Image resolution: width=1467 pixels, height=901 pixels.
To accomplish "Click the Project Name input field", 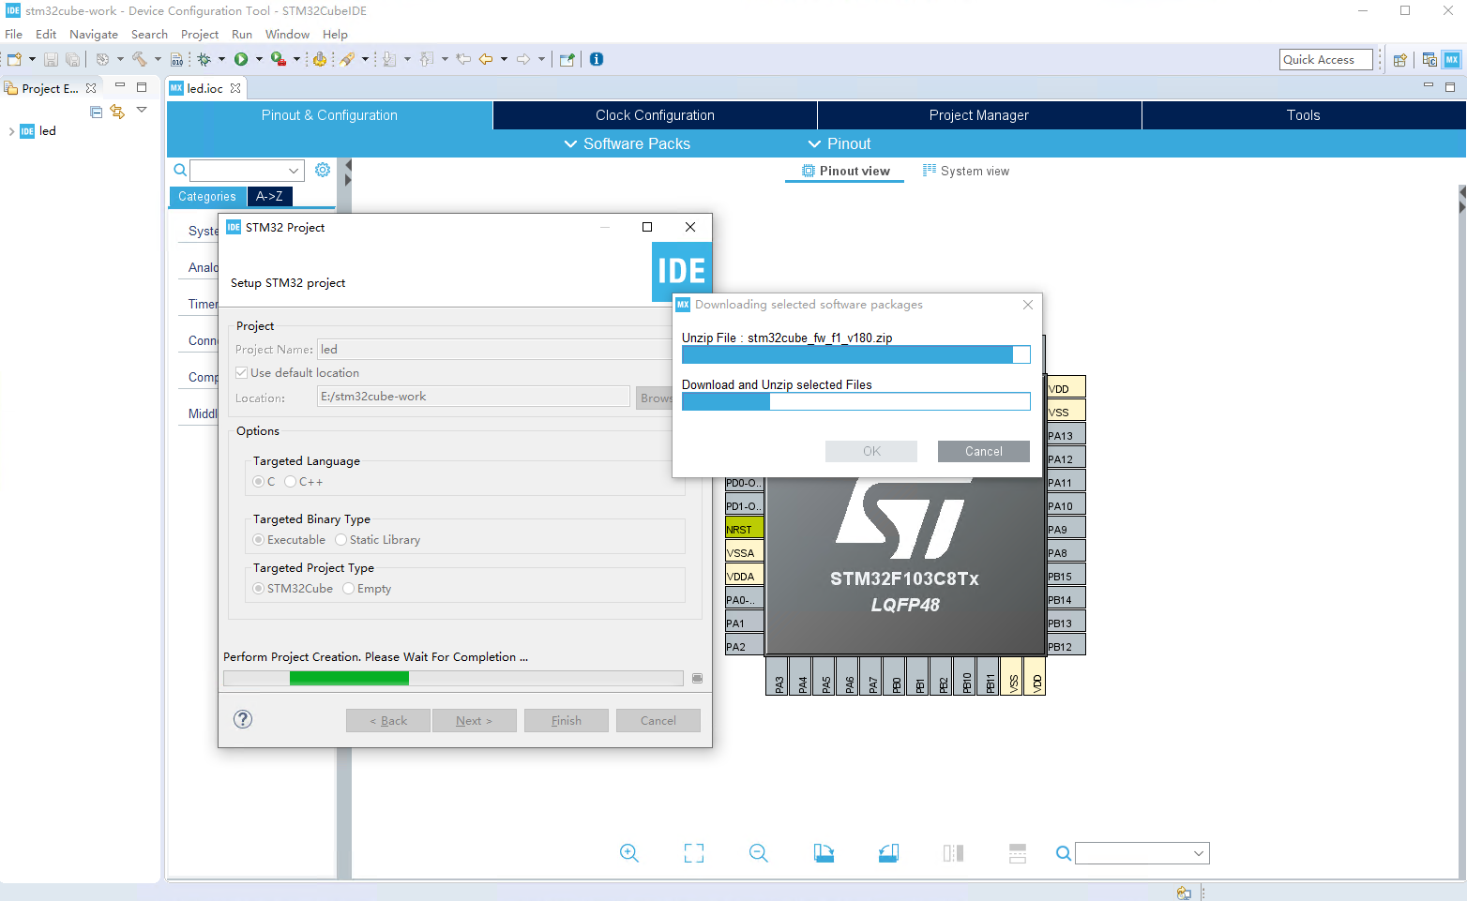I will 494,349.
